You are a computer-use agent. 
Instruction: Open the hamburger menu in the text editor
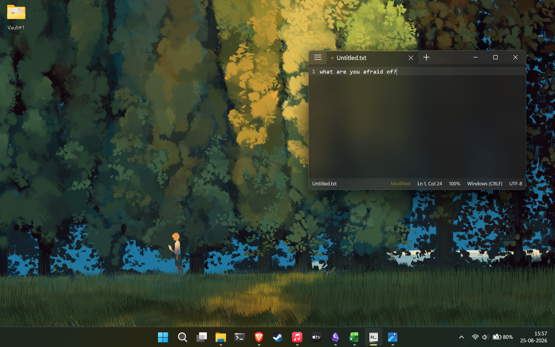[x=318, y=57]
